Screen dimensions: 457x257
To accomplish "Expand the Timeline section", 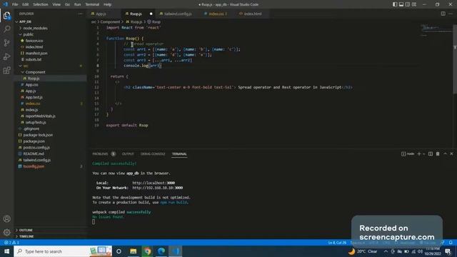I will click(x=26, y=236).
